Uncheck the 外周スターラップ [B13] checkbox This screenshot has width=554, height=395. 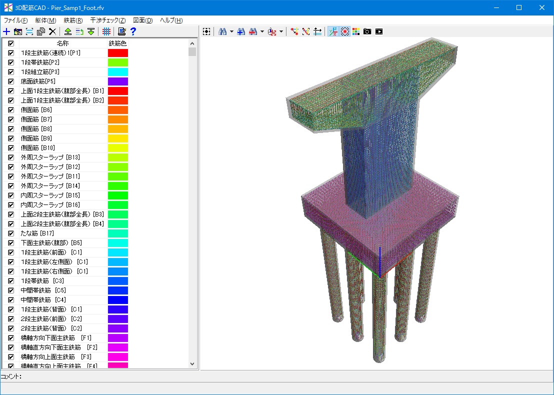click(x=11, y=157)
